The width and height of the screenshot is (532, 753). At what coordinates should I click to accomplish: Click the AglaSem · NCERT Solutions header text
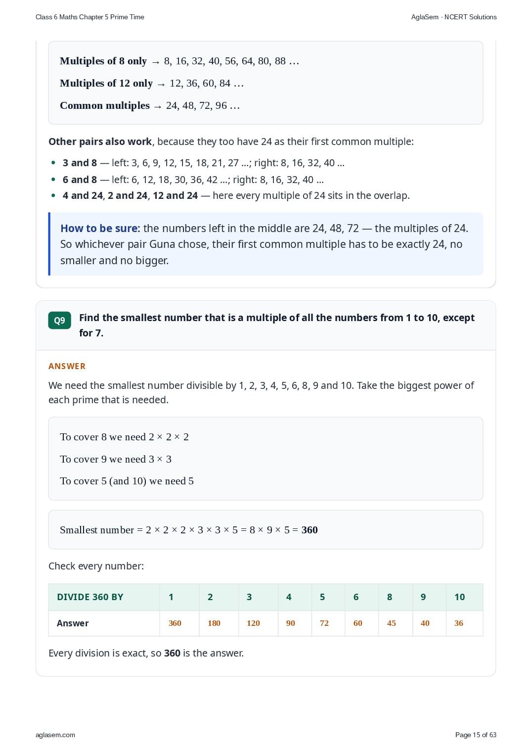[x=454, y=17]
